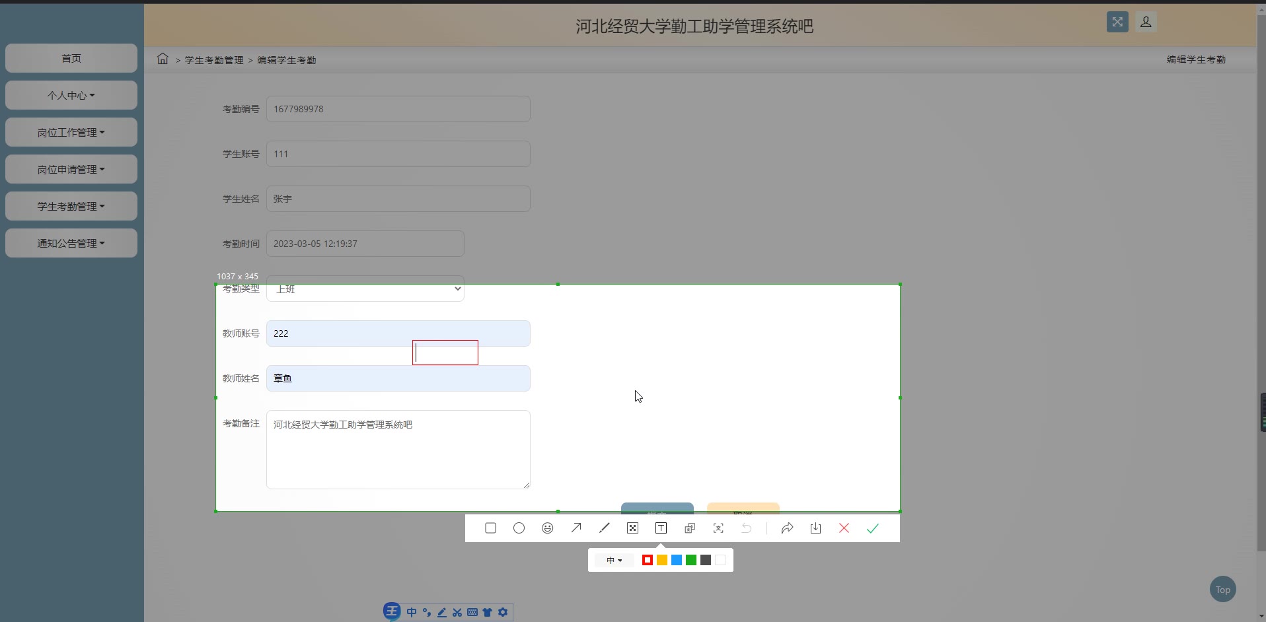Viewport: 1266px width, 622px height.
Task: Open the user profile icon in header
Action: point(1146,22)
